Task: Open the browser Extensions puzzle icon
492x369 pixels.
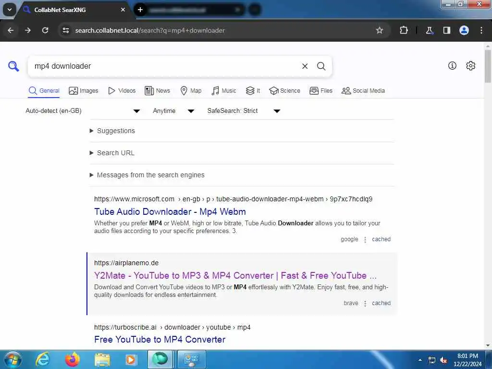Action: tap(404, 30)
